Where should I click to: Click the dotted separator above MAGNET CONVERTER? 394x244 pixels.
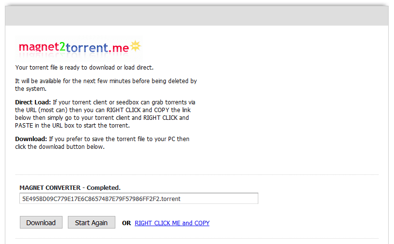point(197,175)
